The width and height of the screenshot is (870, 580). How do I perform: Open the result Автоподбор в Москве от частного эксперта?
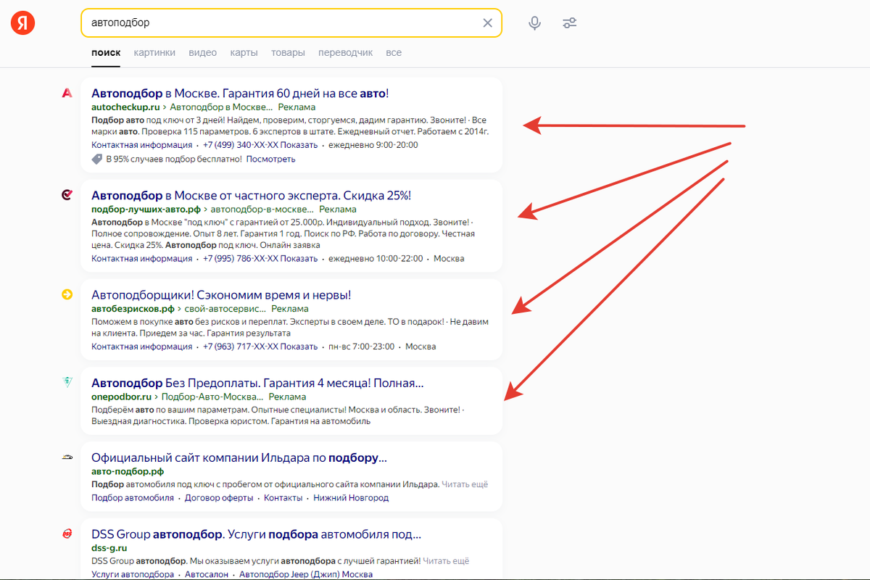point(251,195)
